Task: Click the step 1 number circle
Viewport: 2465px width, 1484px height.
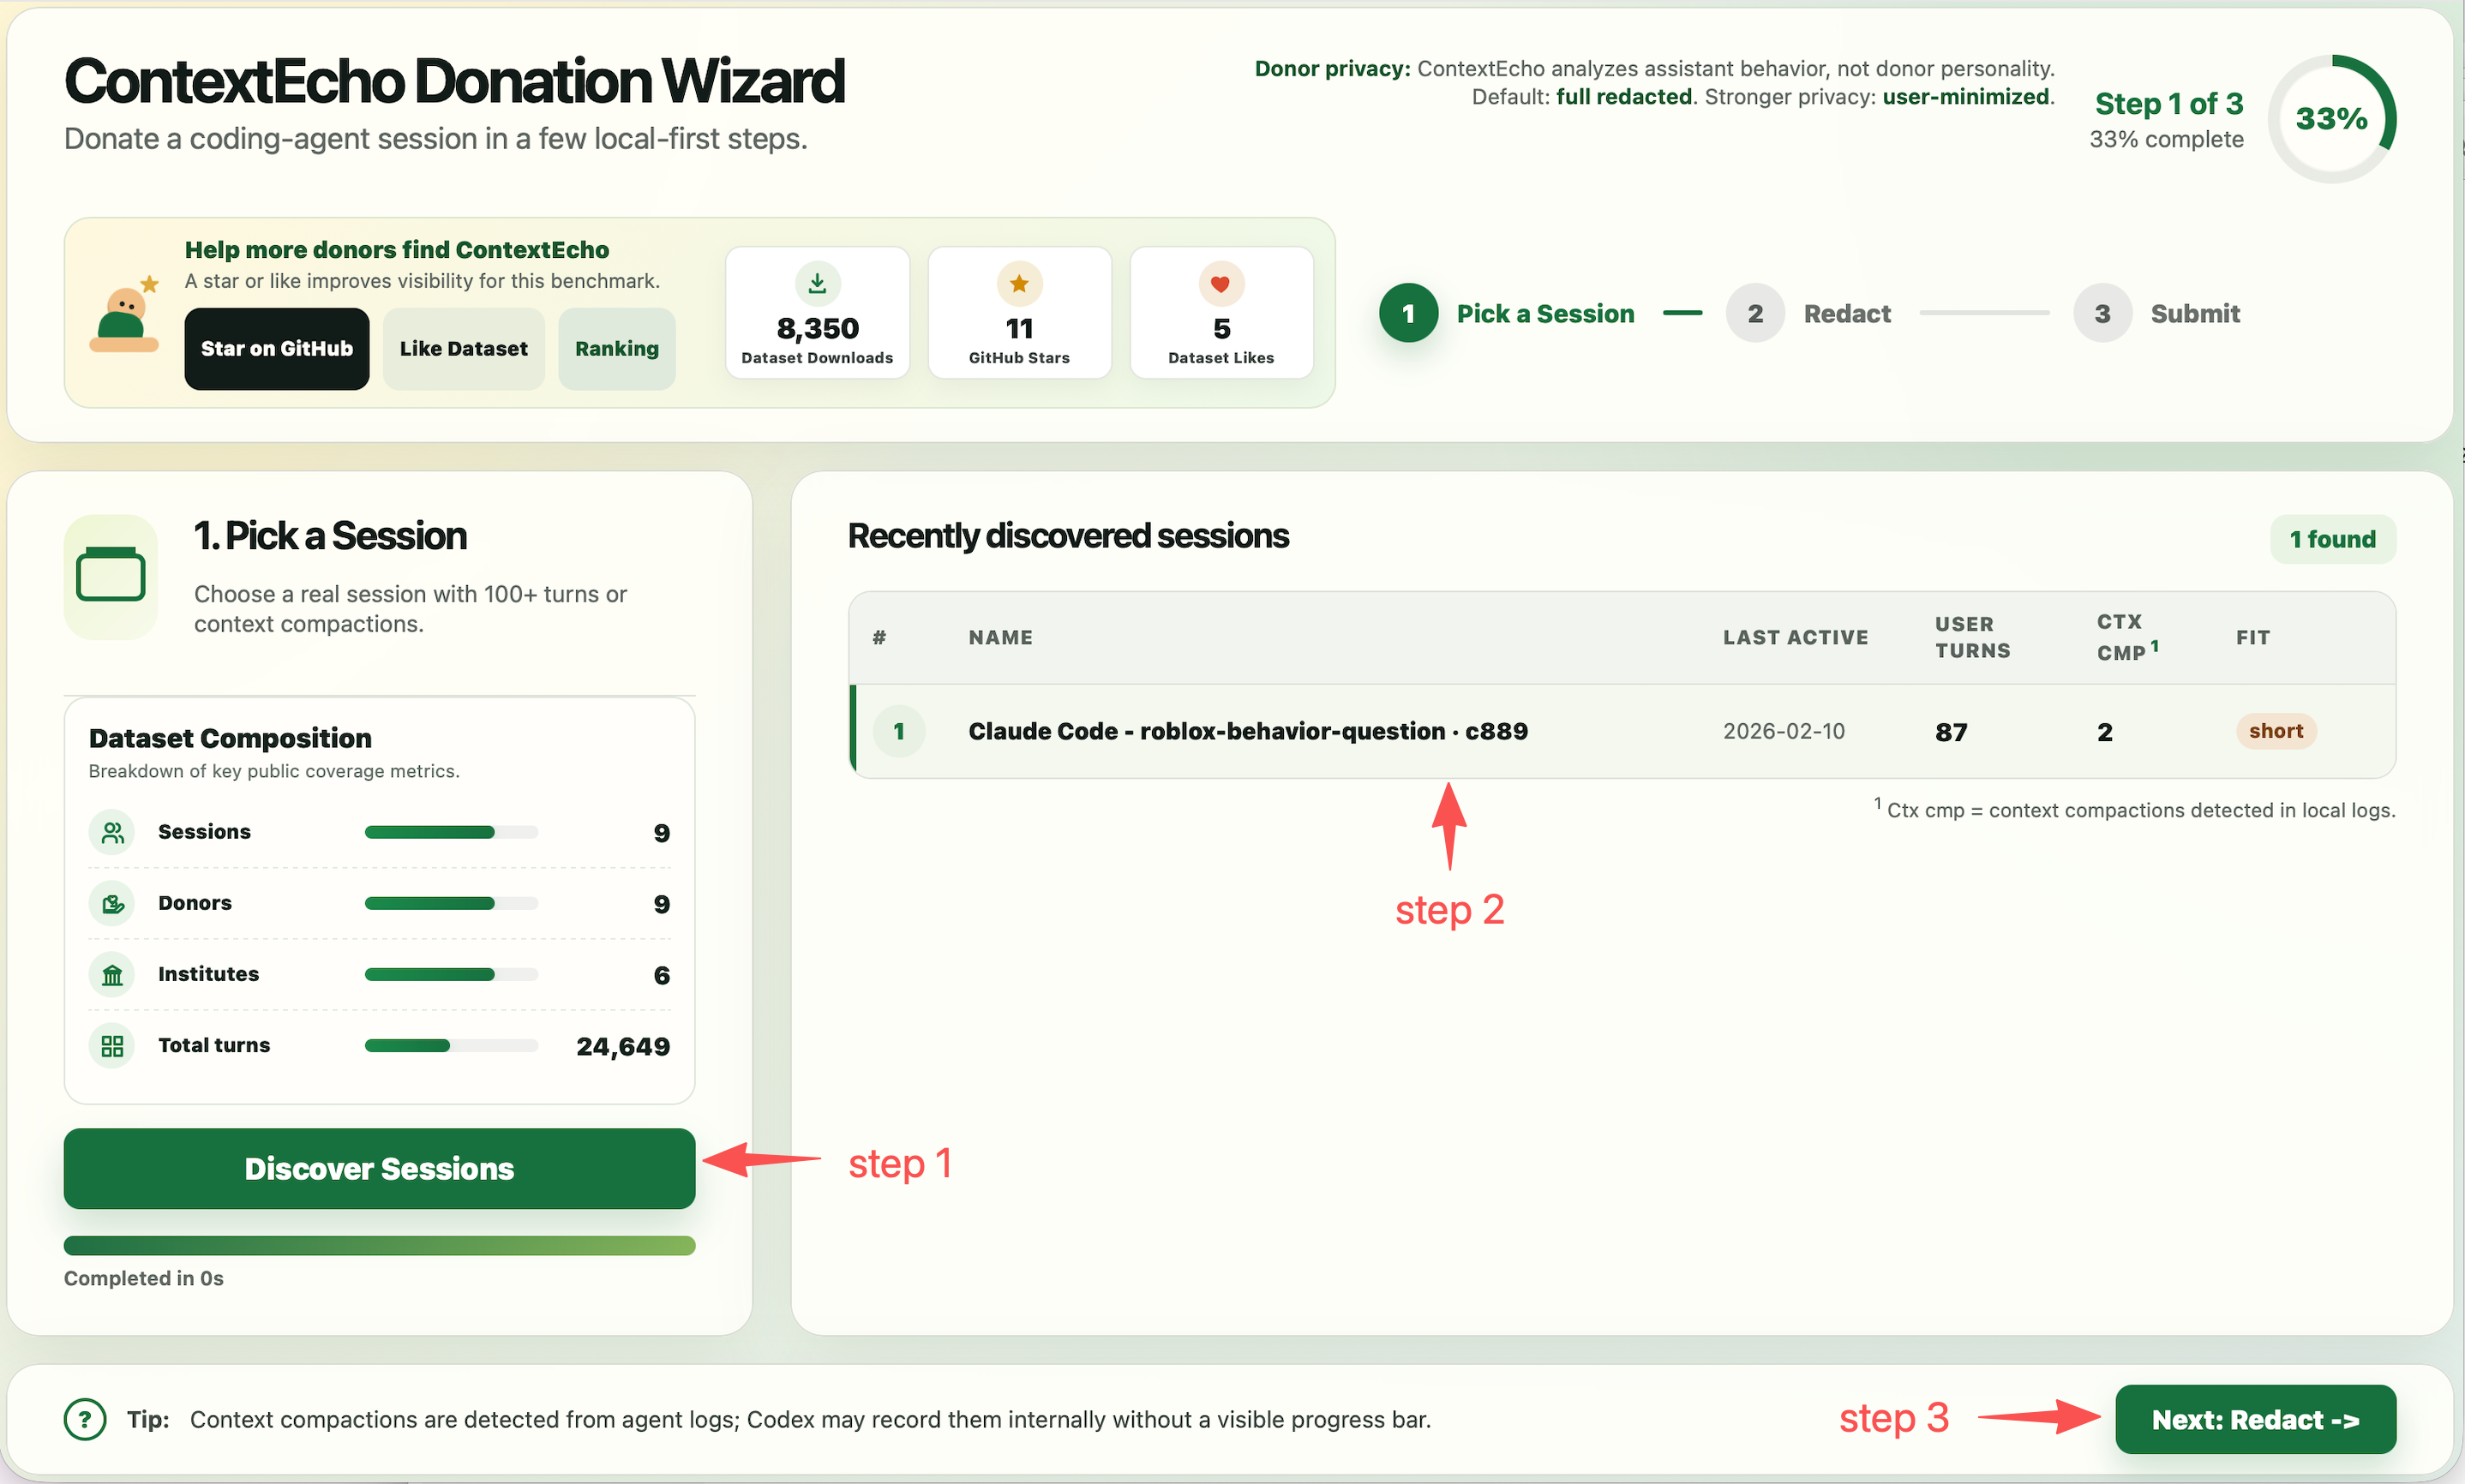Action: [x=1408, y=313]
